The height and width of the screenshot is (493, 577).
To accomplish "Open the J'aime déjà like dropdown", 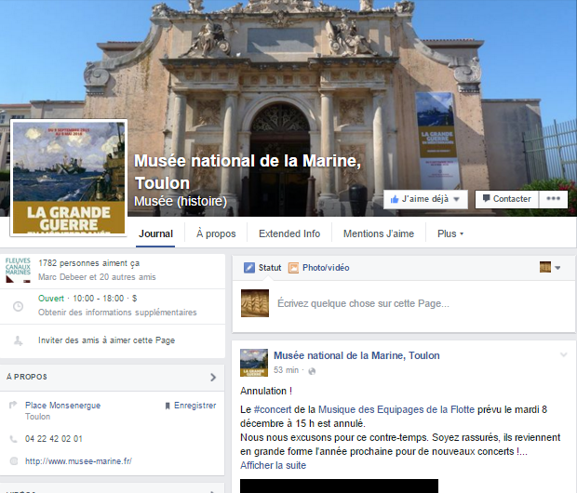I will (425, 199).
